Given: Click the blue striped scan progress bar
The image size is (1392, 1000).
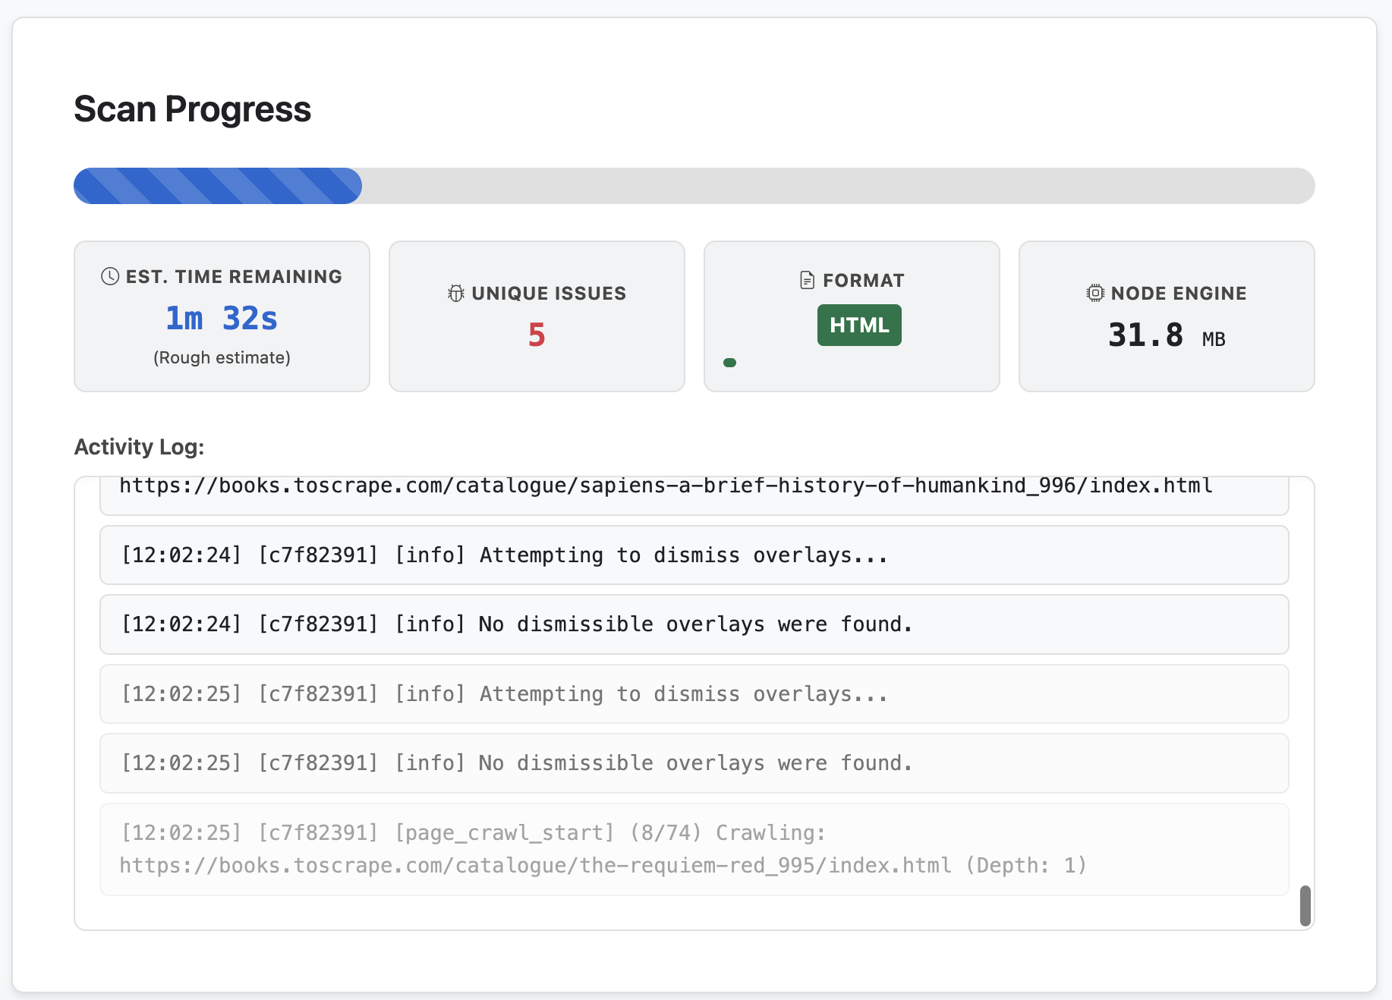Looking at the screenshot, I should (218, 186).
